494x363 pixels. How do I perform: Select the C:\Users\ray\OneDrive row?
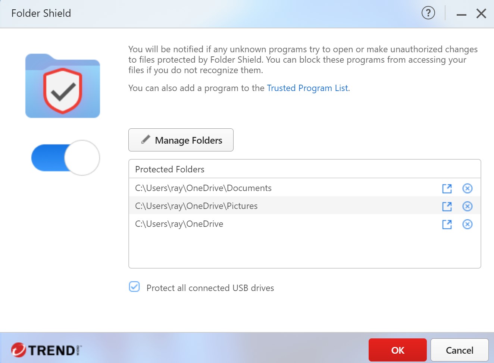coord(179,224)
